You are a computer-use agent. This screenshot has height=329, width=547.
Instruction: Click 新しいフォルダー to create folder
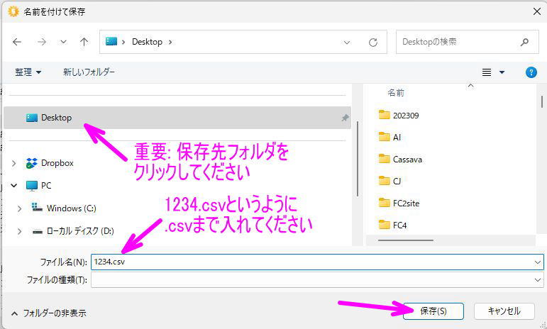pyautogui.click(x=89, y=72)
